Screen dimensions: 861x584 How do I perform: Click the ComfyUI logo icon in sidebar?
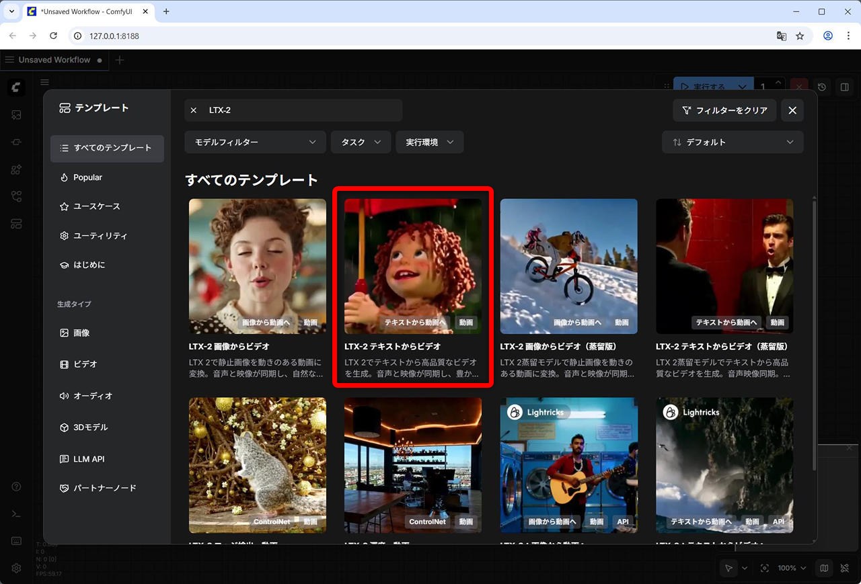(17, 87)
